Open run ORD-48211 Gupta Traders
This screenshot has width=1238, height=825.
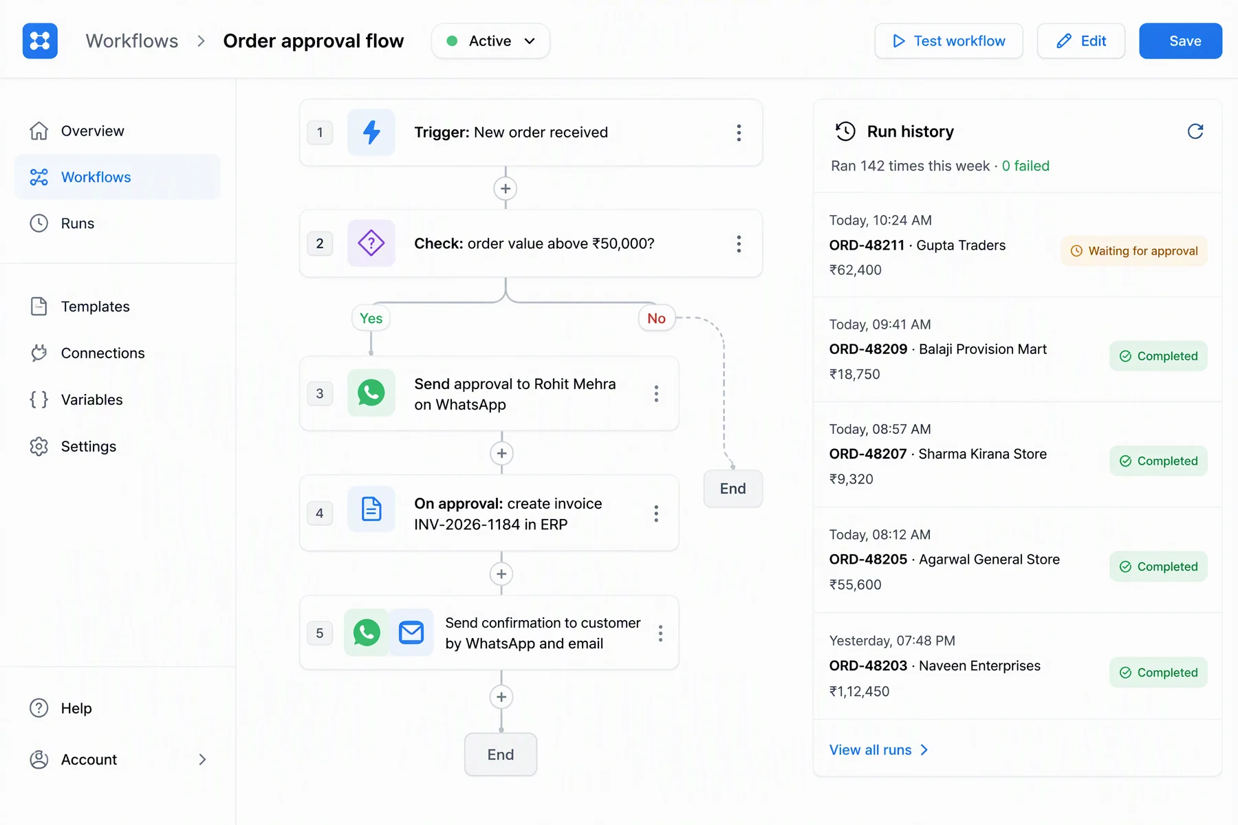[x=1017, y=245]
